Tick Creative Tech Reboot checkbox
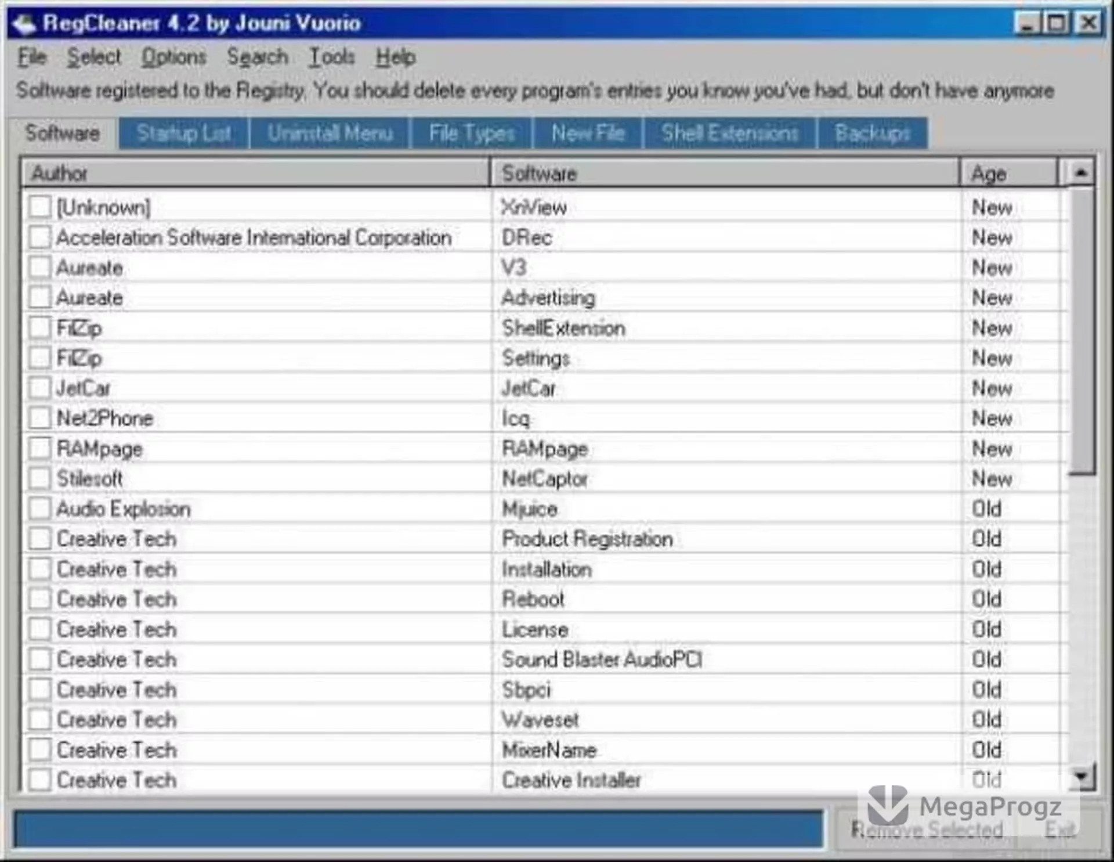Screen dimensions: 1114x862 [x=39, y=599]
